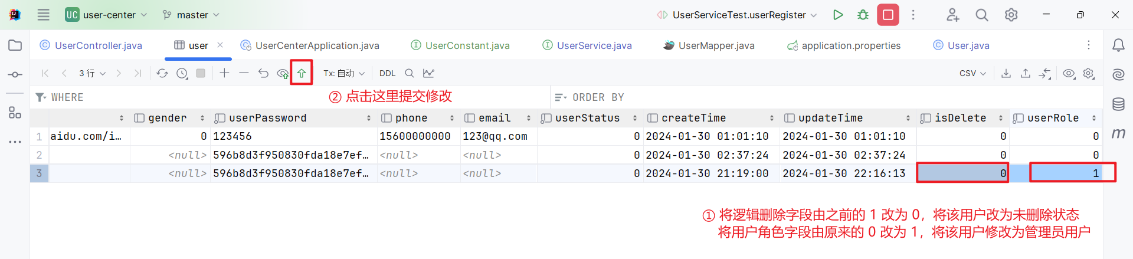Expand the master branch dropdown
This screenshot has width=1133, height=259.
coord(191,15)
